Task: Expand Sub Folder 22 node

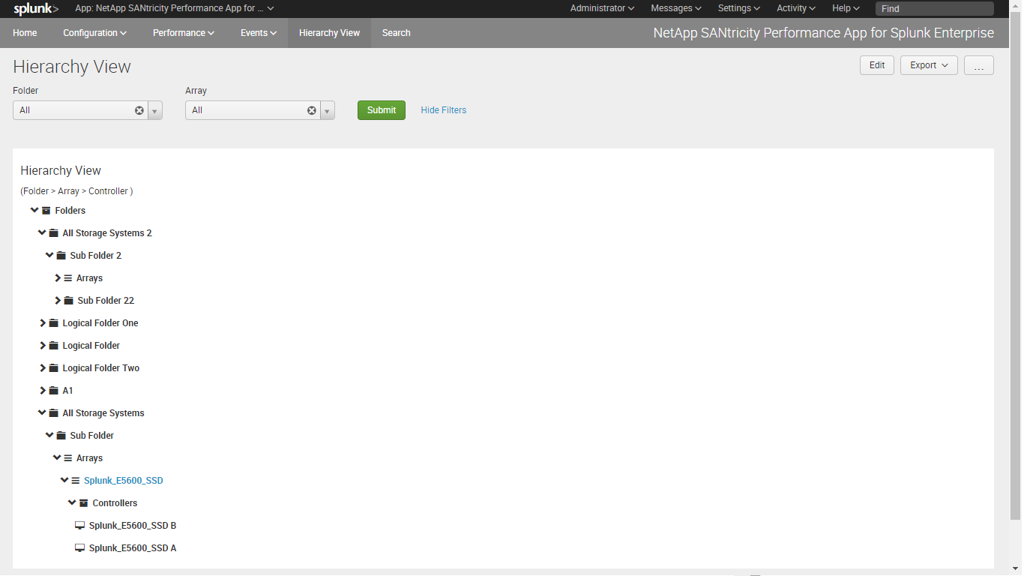Action: 58,301
